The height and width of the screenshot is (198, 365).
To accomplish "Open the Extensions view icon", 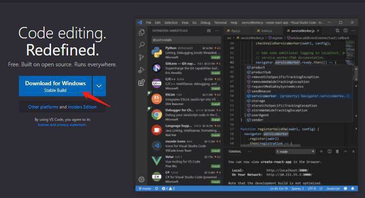I will (x=141, y=82).
